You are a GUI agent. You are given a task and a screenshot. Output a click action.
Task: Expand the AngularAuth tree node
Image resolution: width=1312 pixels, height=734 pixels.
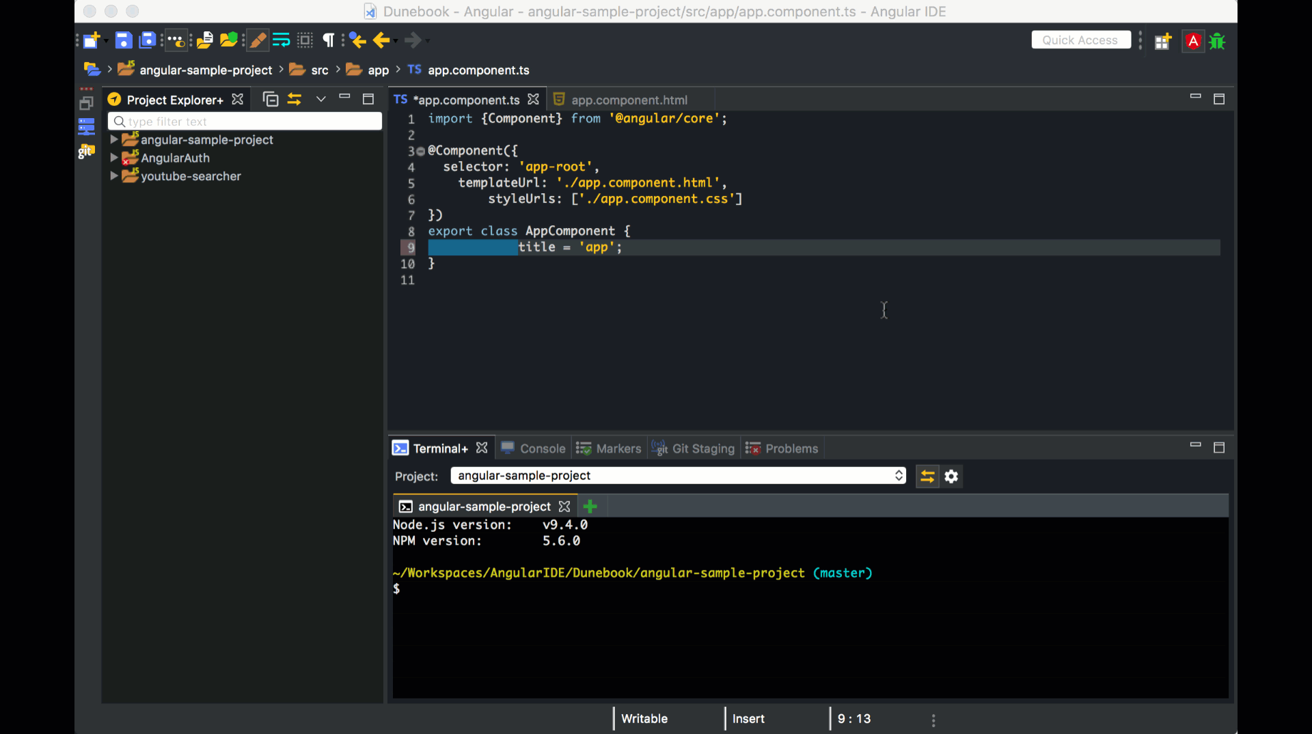coord(114,158)
